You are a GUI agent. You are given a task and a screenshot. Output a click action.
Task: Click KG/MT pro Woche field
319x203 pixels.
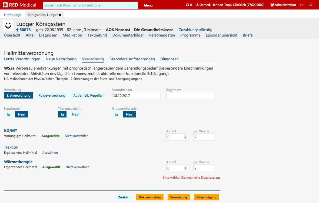point(204,137)
